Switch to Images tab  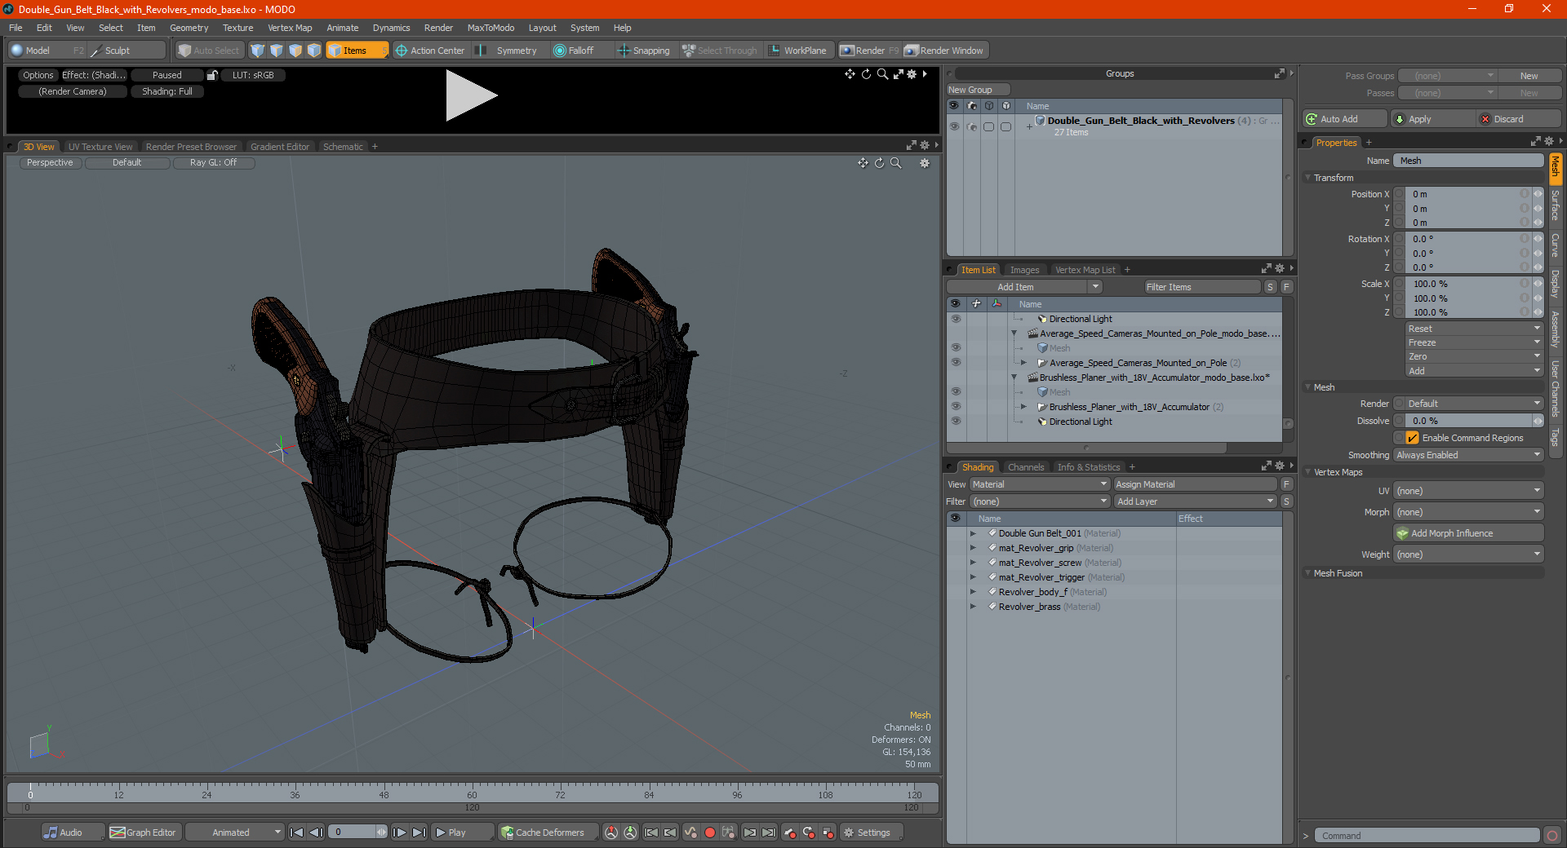pos(1024,270)
